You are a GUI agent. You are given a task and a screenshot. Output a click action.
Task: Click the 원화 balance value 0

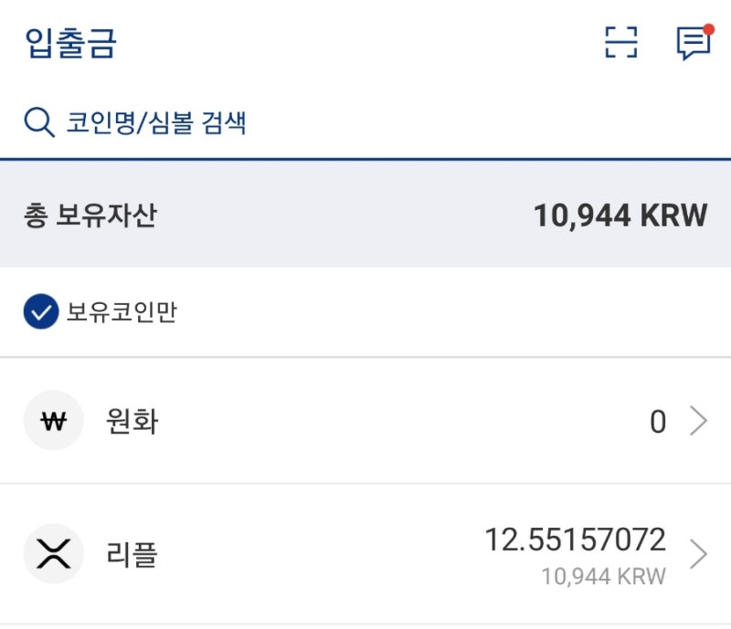658,422
